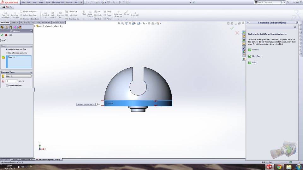Switch to the Motion Study 1 tab

point(27,159)
